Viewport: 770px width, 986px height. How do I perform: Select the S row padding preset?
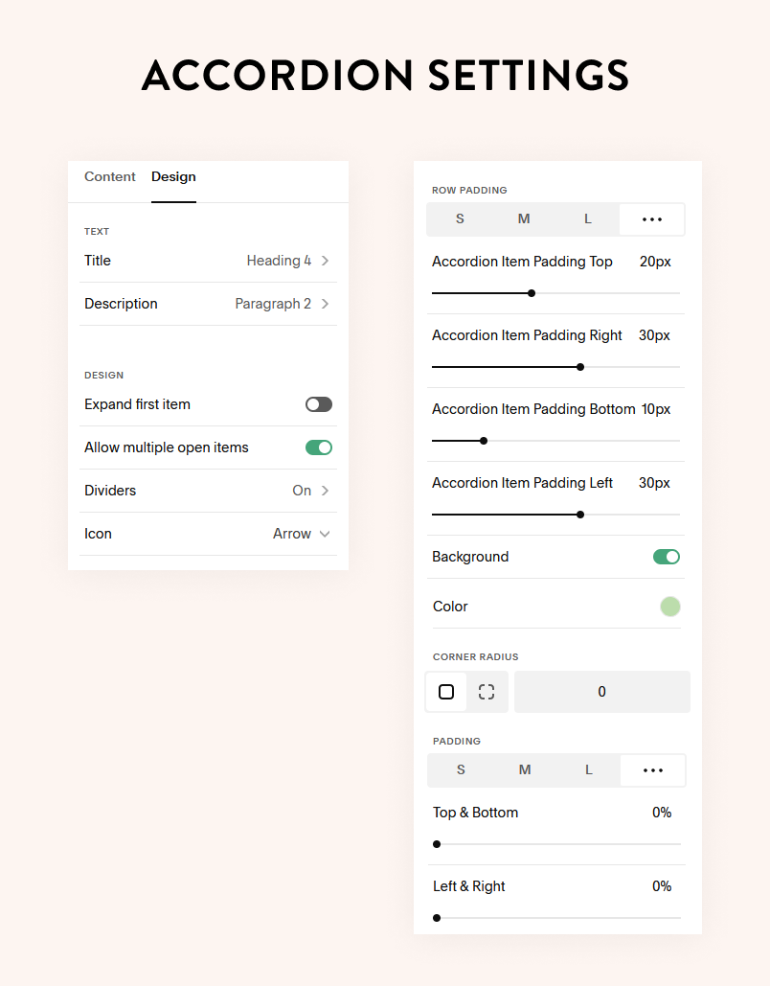(x=460, y=219)
